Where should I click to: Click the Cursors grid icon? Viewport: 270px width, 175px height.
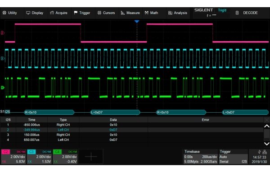tap(99, 13)
